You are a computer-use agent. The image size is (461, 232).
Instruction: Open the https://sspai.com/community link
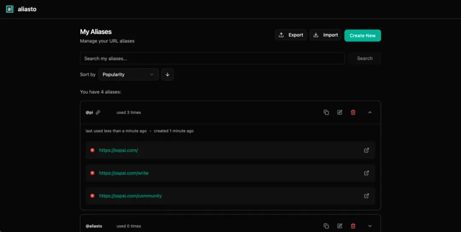(130, 196)
